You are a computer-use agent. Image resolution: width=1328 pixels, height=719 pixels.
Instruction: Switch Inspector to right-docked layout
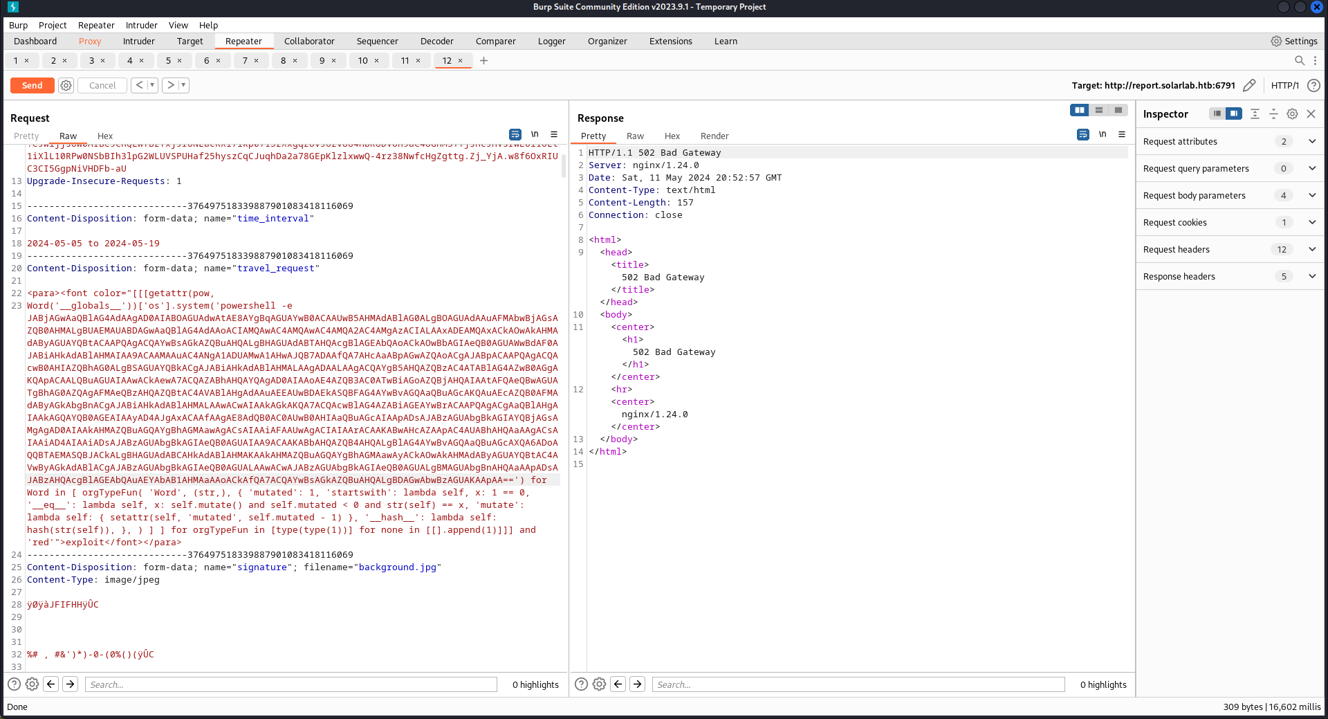pos(1233,113)
